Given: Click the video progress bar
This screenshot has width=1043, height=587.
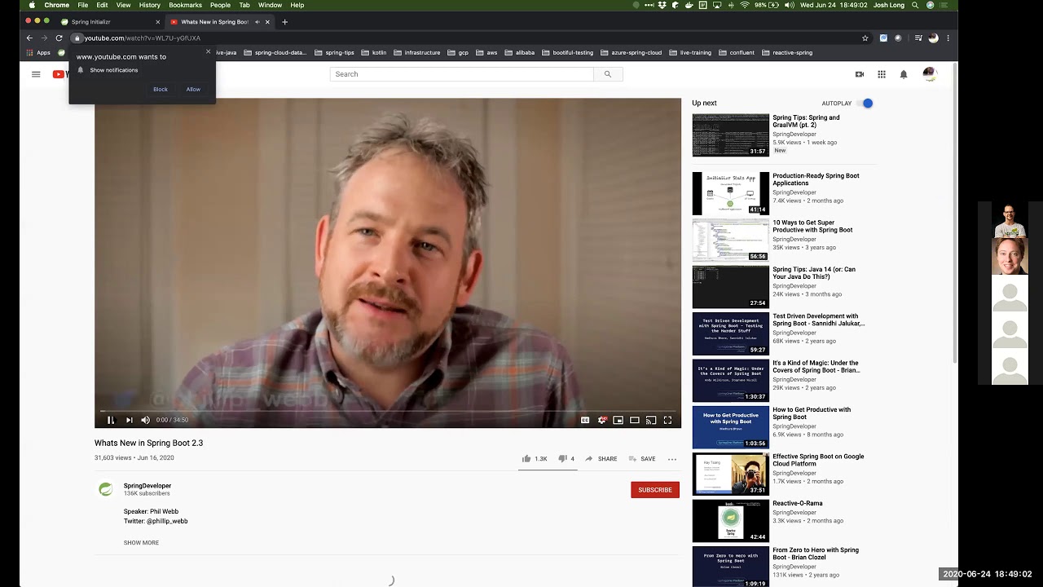Looking at the screenshot, I should (x=388, y=411).
